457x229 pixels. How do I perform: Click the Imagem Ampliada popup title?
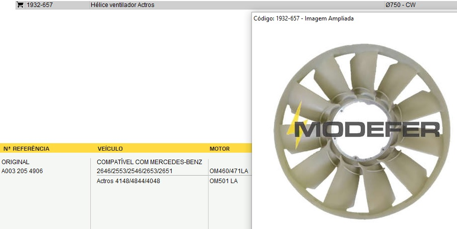pyautogui.click(x=303, y=18)
